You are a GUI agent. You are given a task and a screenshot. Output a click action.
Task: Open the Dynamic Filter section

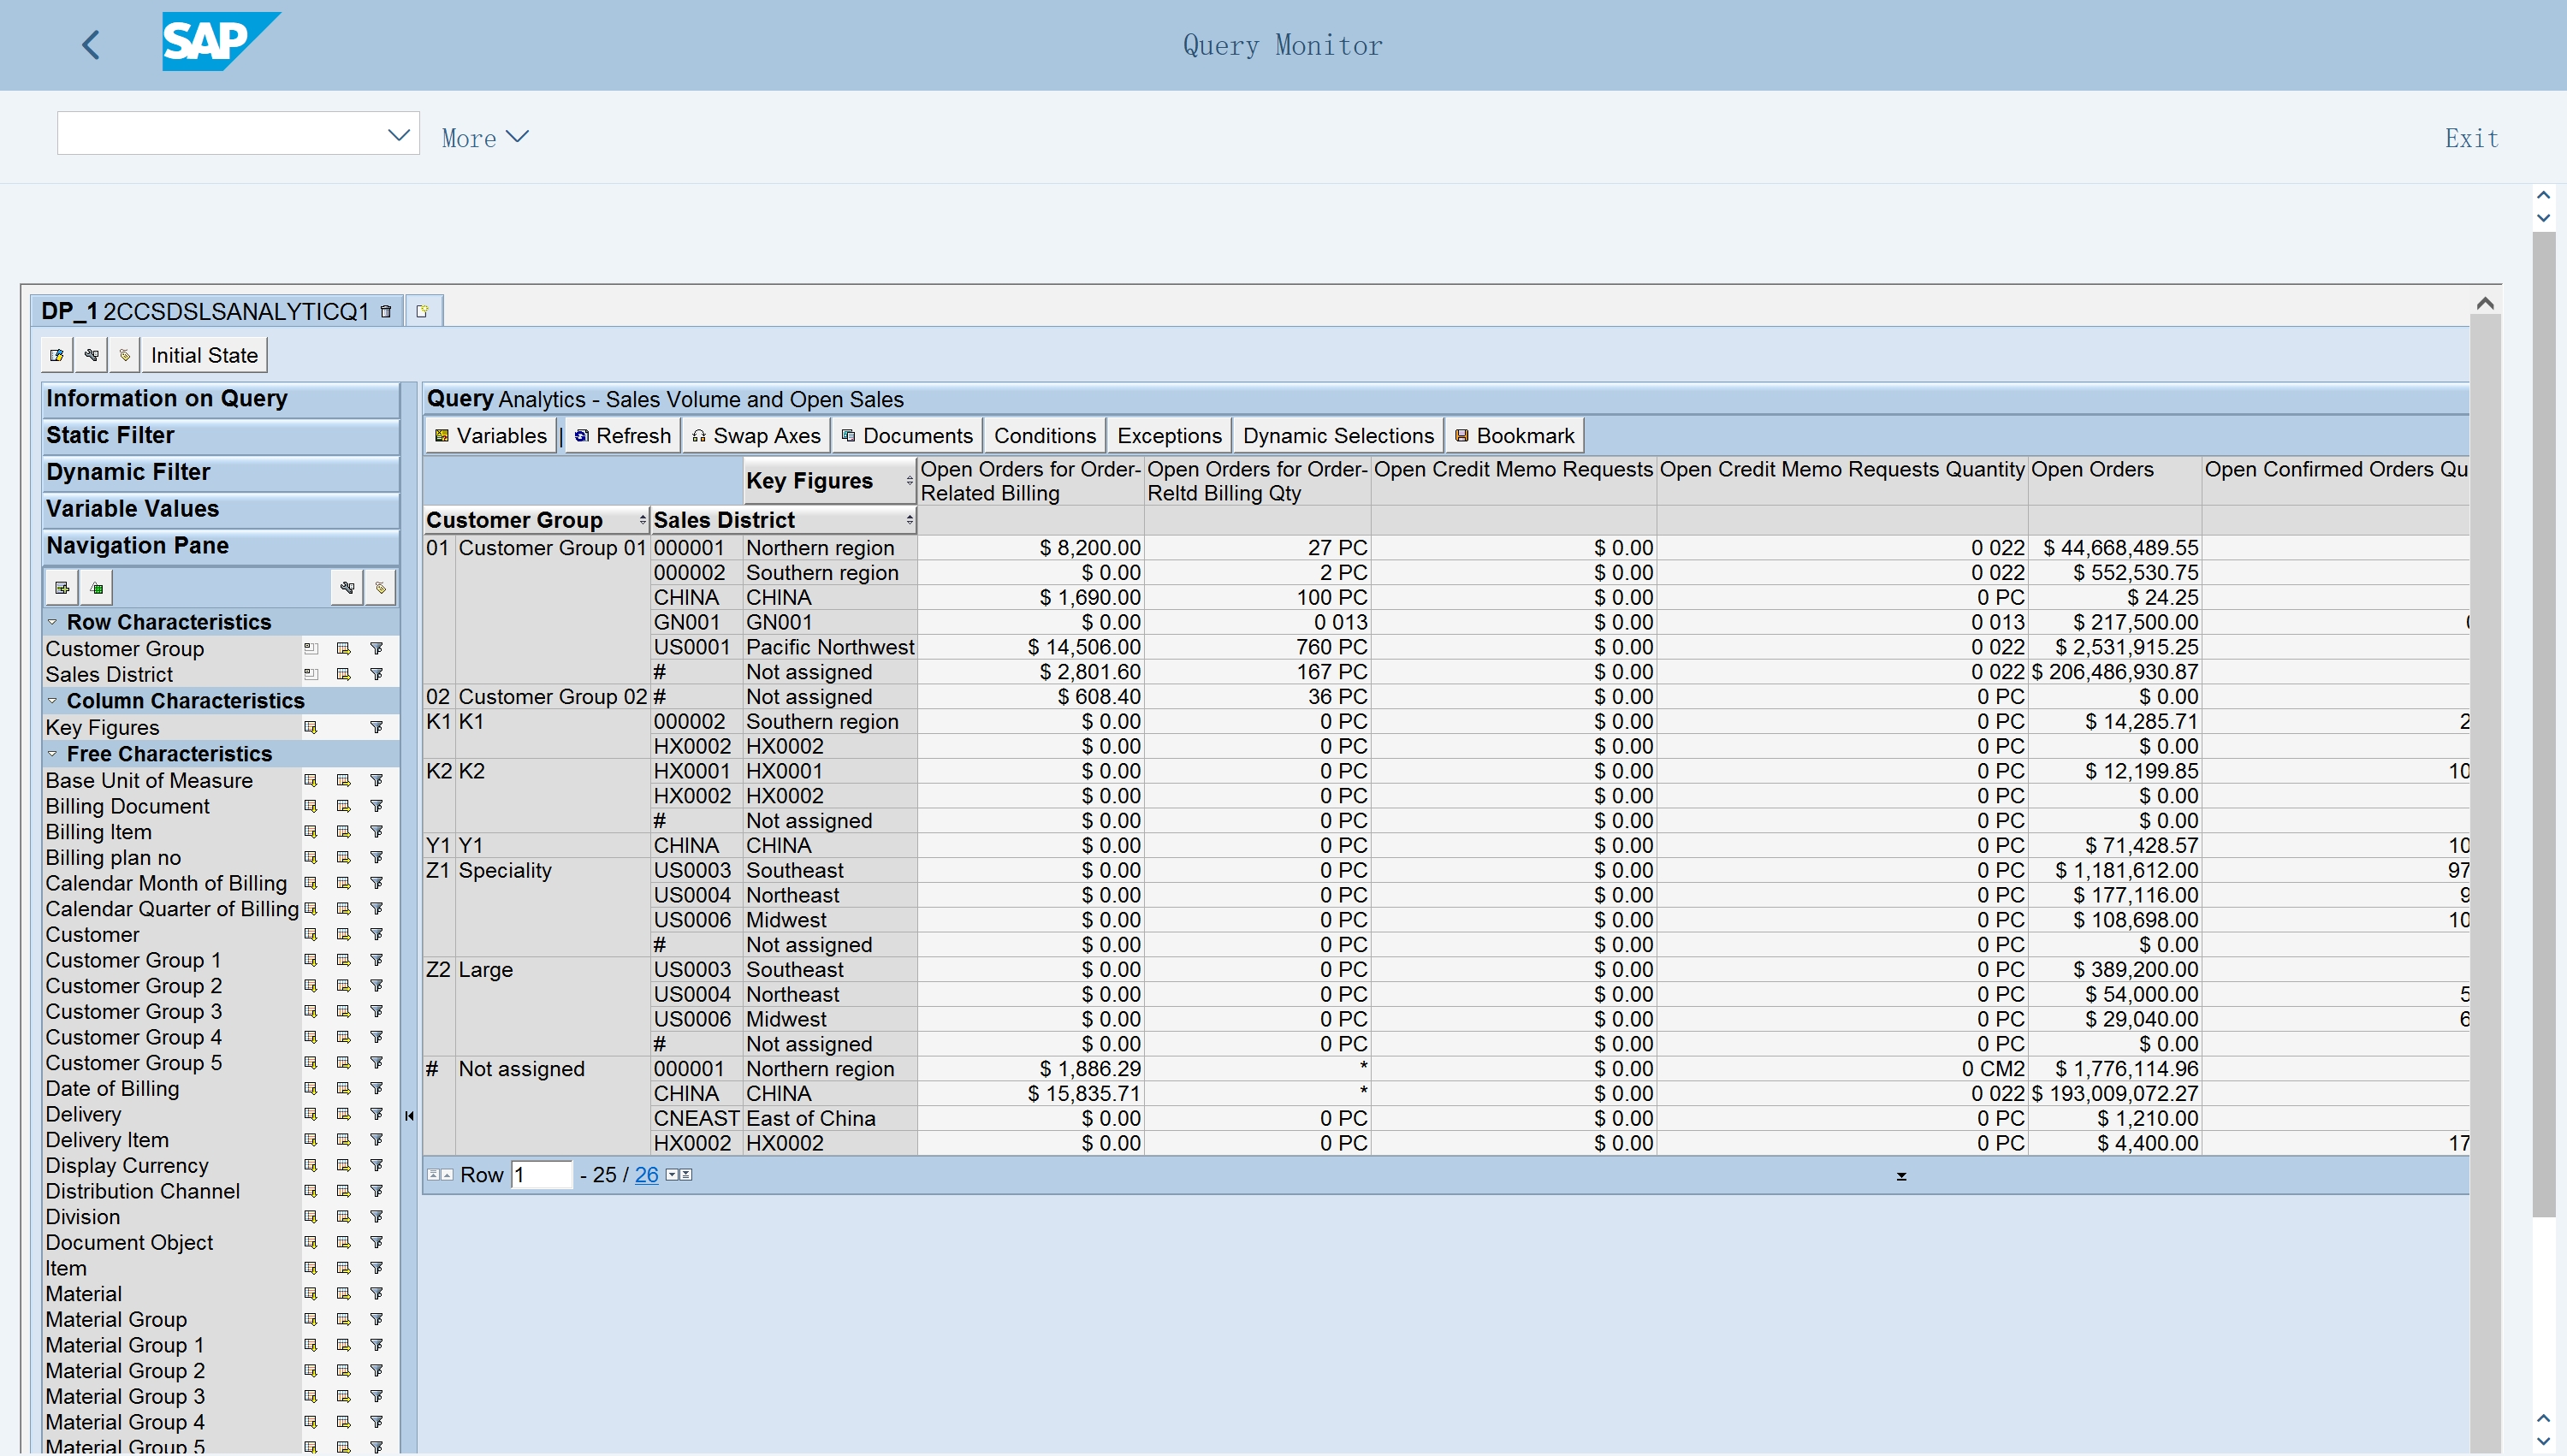(x=128, y=471)
